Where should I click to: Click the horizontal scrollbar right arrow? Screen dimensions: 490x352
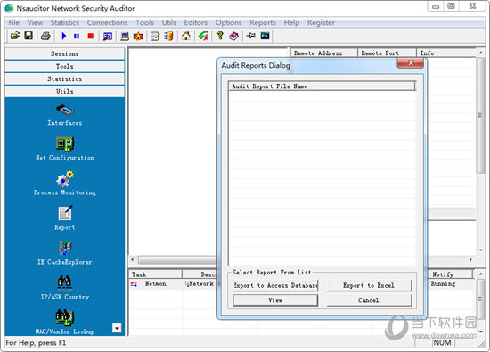click(x=470, y=259)
